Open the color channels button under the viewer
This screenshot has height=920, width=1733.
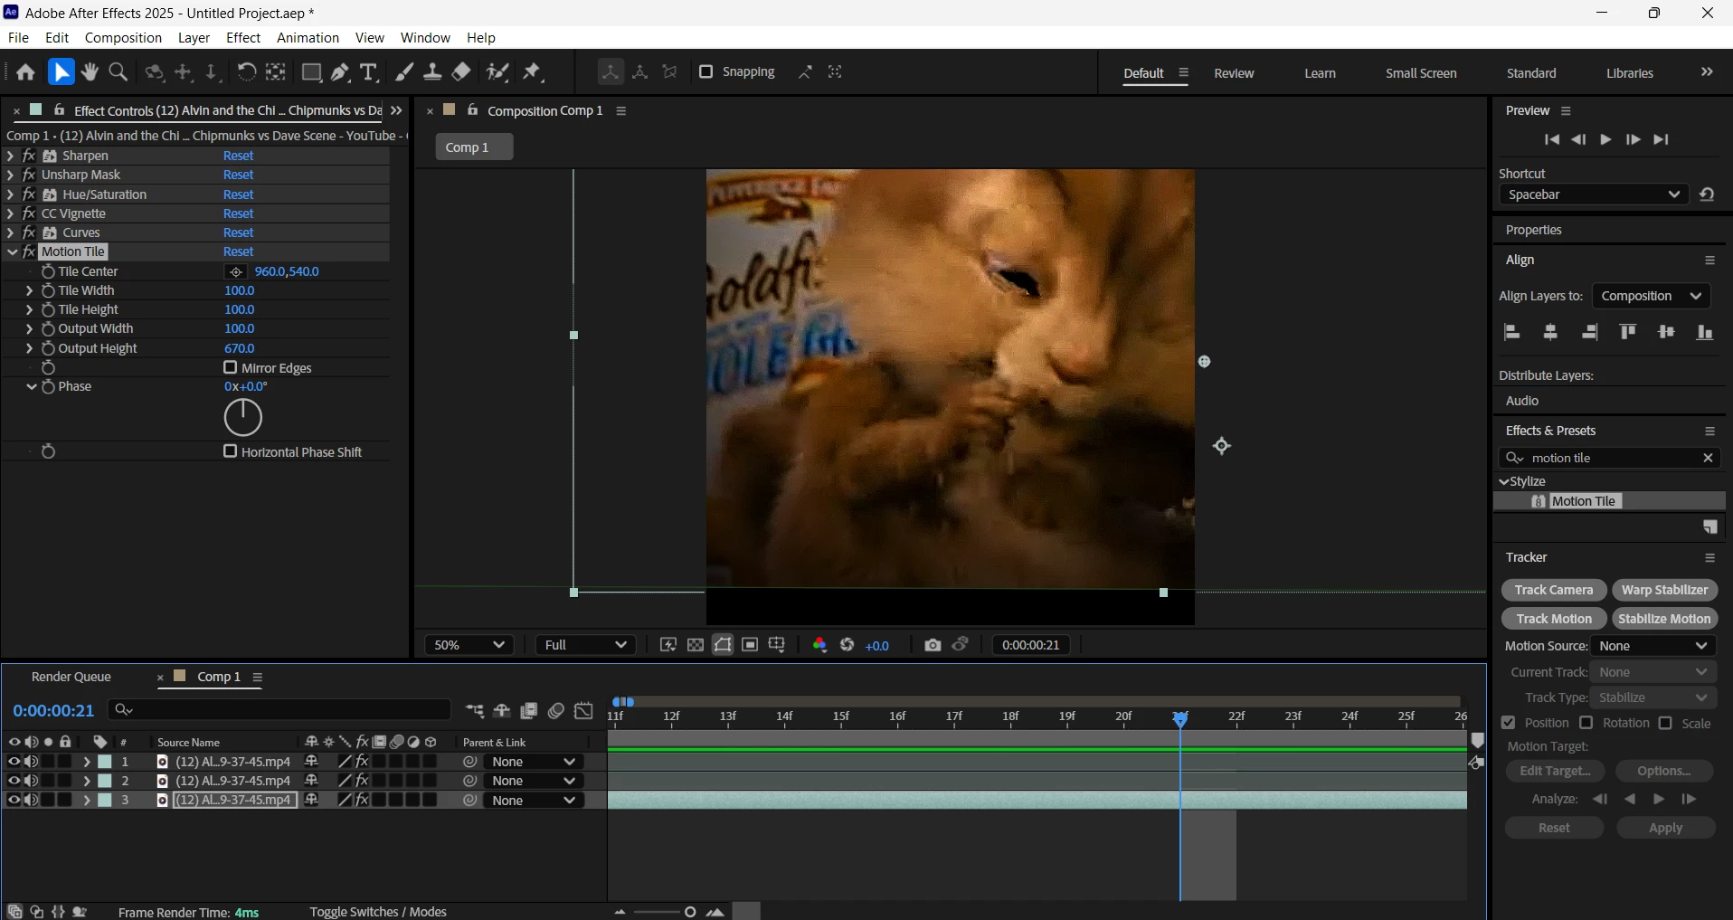[x=819, y=645]
